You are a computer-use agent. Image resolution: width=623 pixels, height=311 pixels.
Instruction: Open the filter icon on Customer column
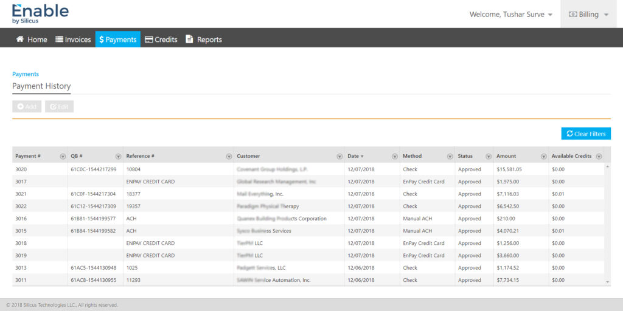[x=339, y=157]
